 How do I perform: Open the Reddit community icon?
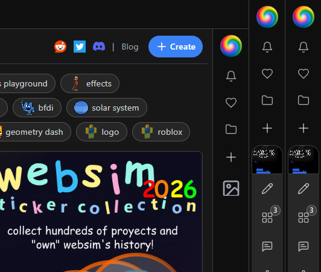coord(60,47)
